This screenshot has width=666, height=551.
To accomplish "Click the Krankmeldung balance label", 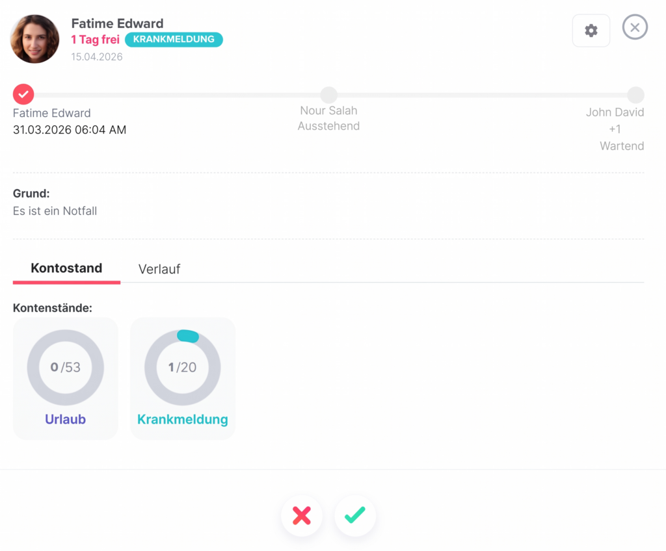I will coord(182,420).
